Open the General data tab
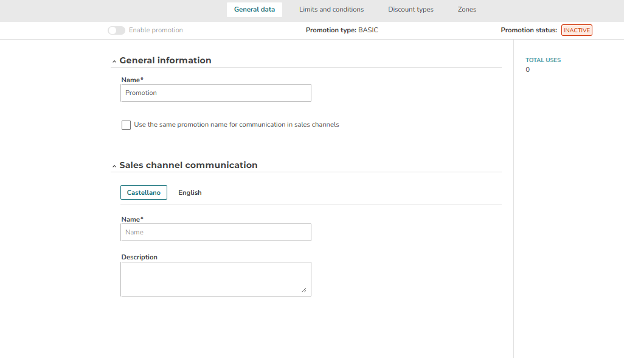This screenshot has height=358, width=624. [254, 10]
